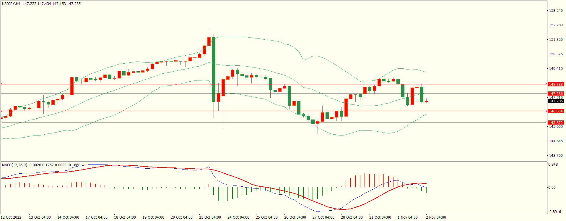
Task: Click the MACD zero level label 0.00
Action: 552,188
